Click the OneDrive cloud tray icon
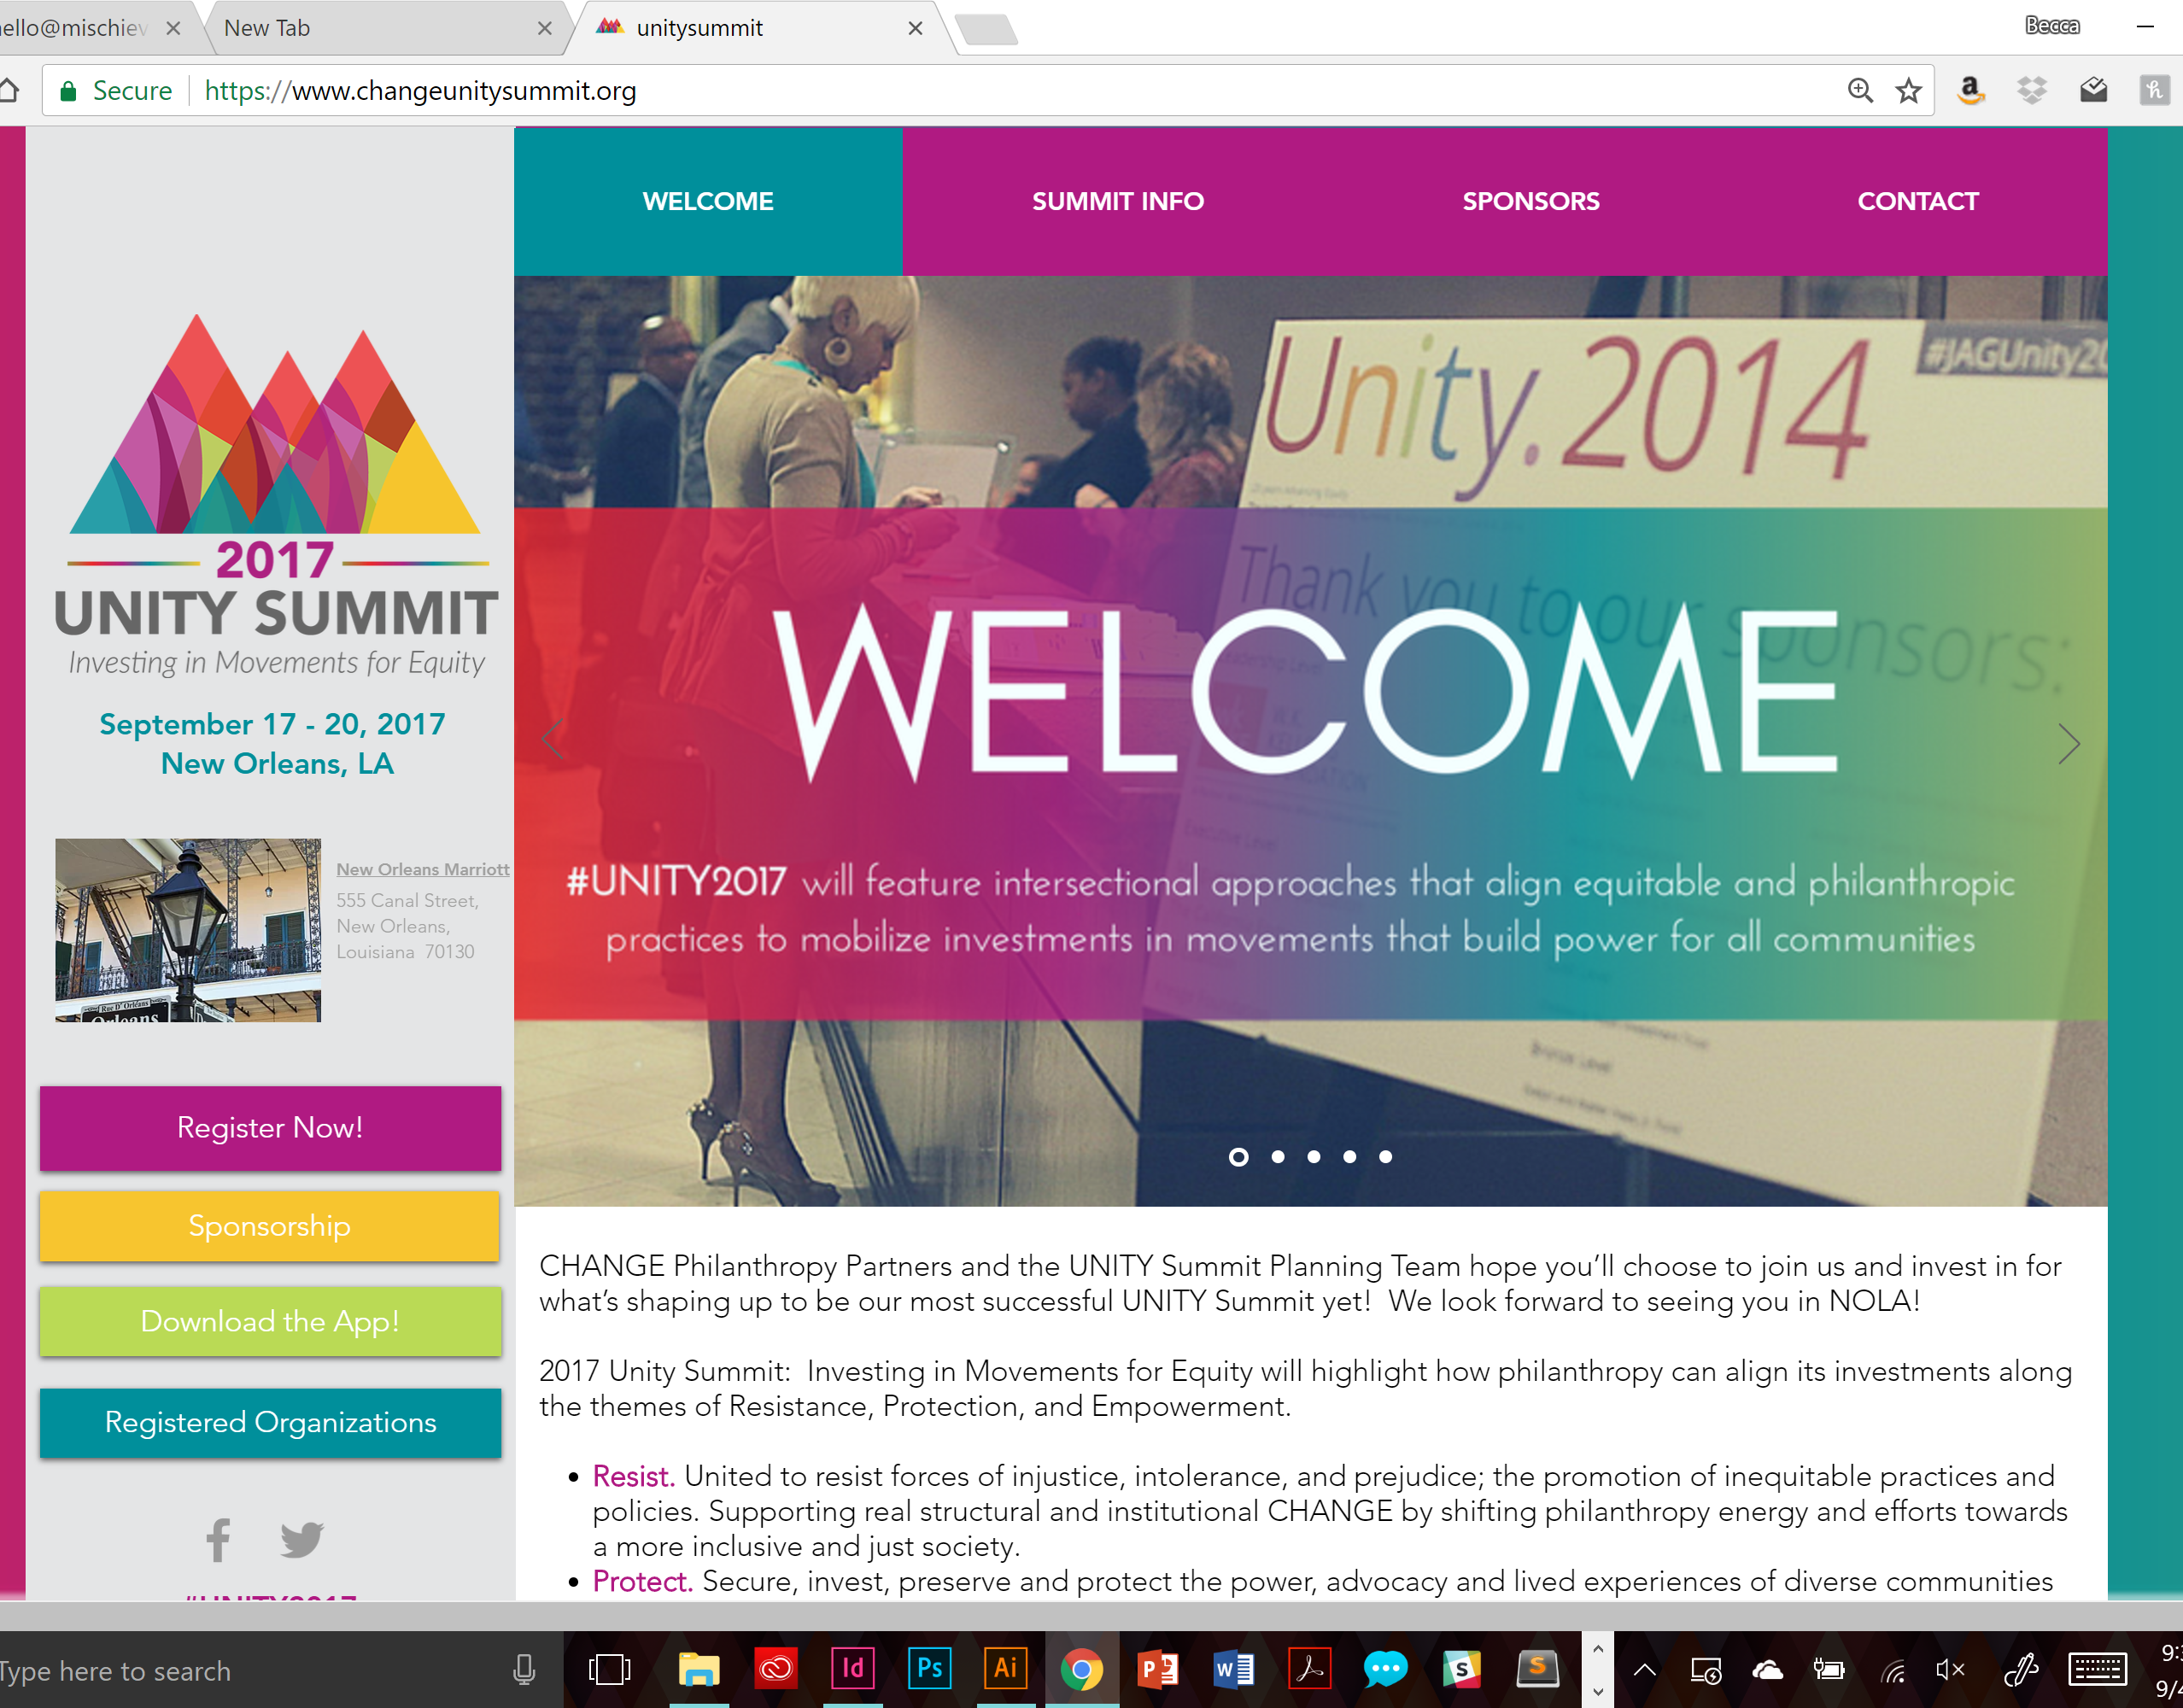2183x1708 pixels. [1767, 1670]
